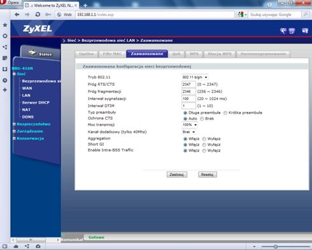Click the key (password wand) icon in the toolbar
The height and width of the screenshot is (250, 312).
pos(48,15)
